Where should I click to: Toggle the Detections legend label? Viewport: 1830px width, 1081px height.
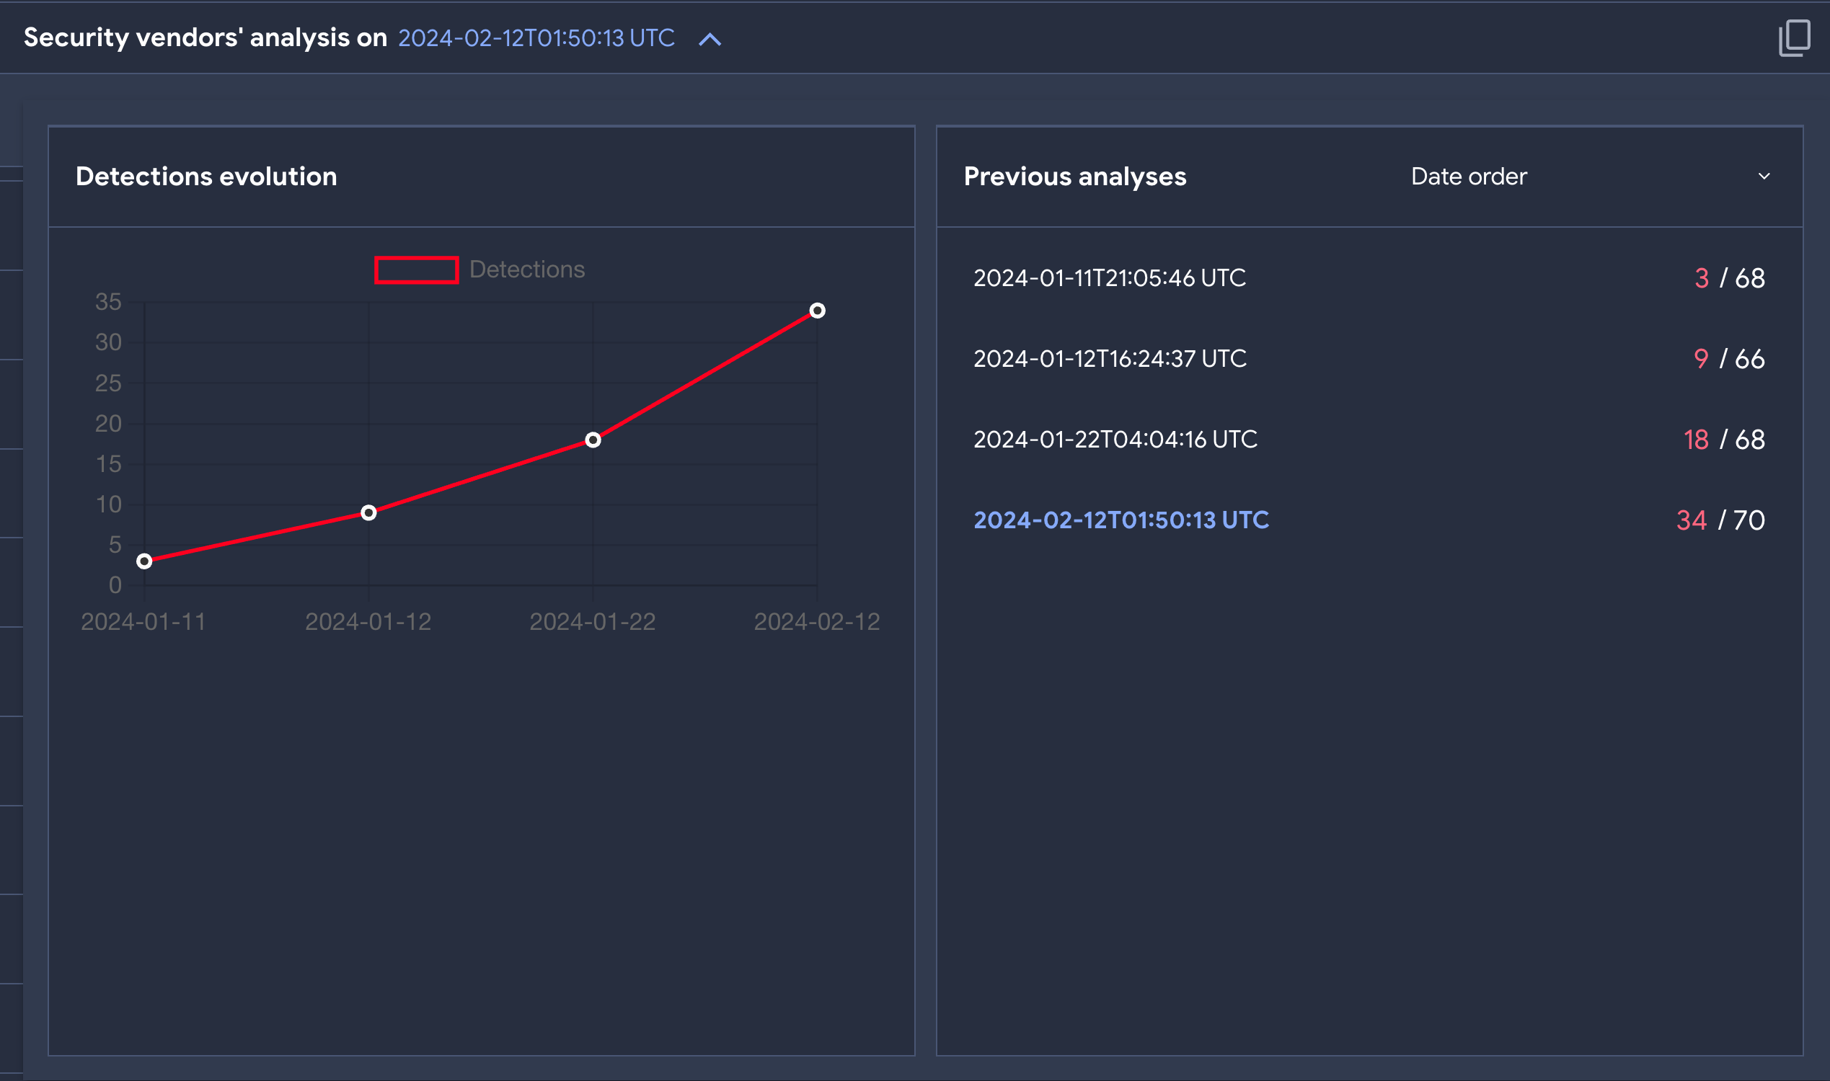pyautogui.click(x=526, y=270)
